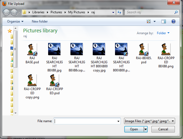The height and width of the screenshot is (139, 183).
Task: Expand the arrow after Libraries in path
Action: pyautogui.click(x=48, y=12)
